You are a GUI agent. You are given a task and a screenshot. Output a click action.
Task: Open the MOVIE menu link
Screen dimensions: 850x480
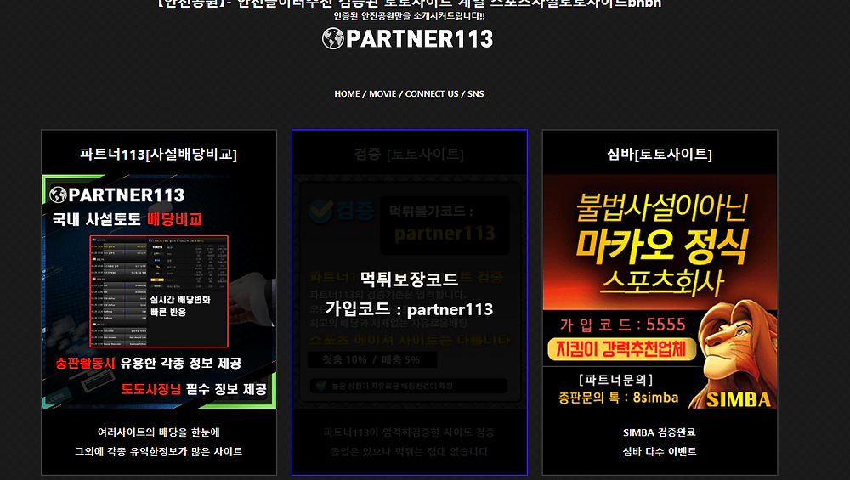tap(382, 93)
